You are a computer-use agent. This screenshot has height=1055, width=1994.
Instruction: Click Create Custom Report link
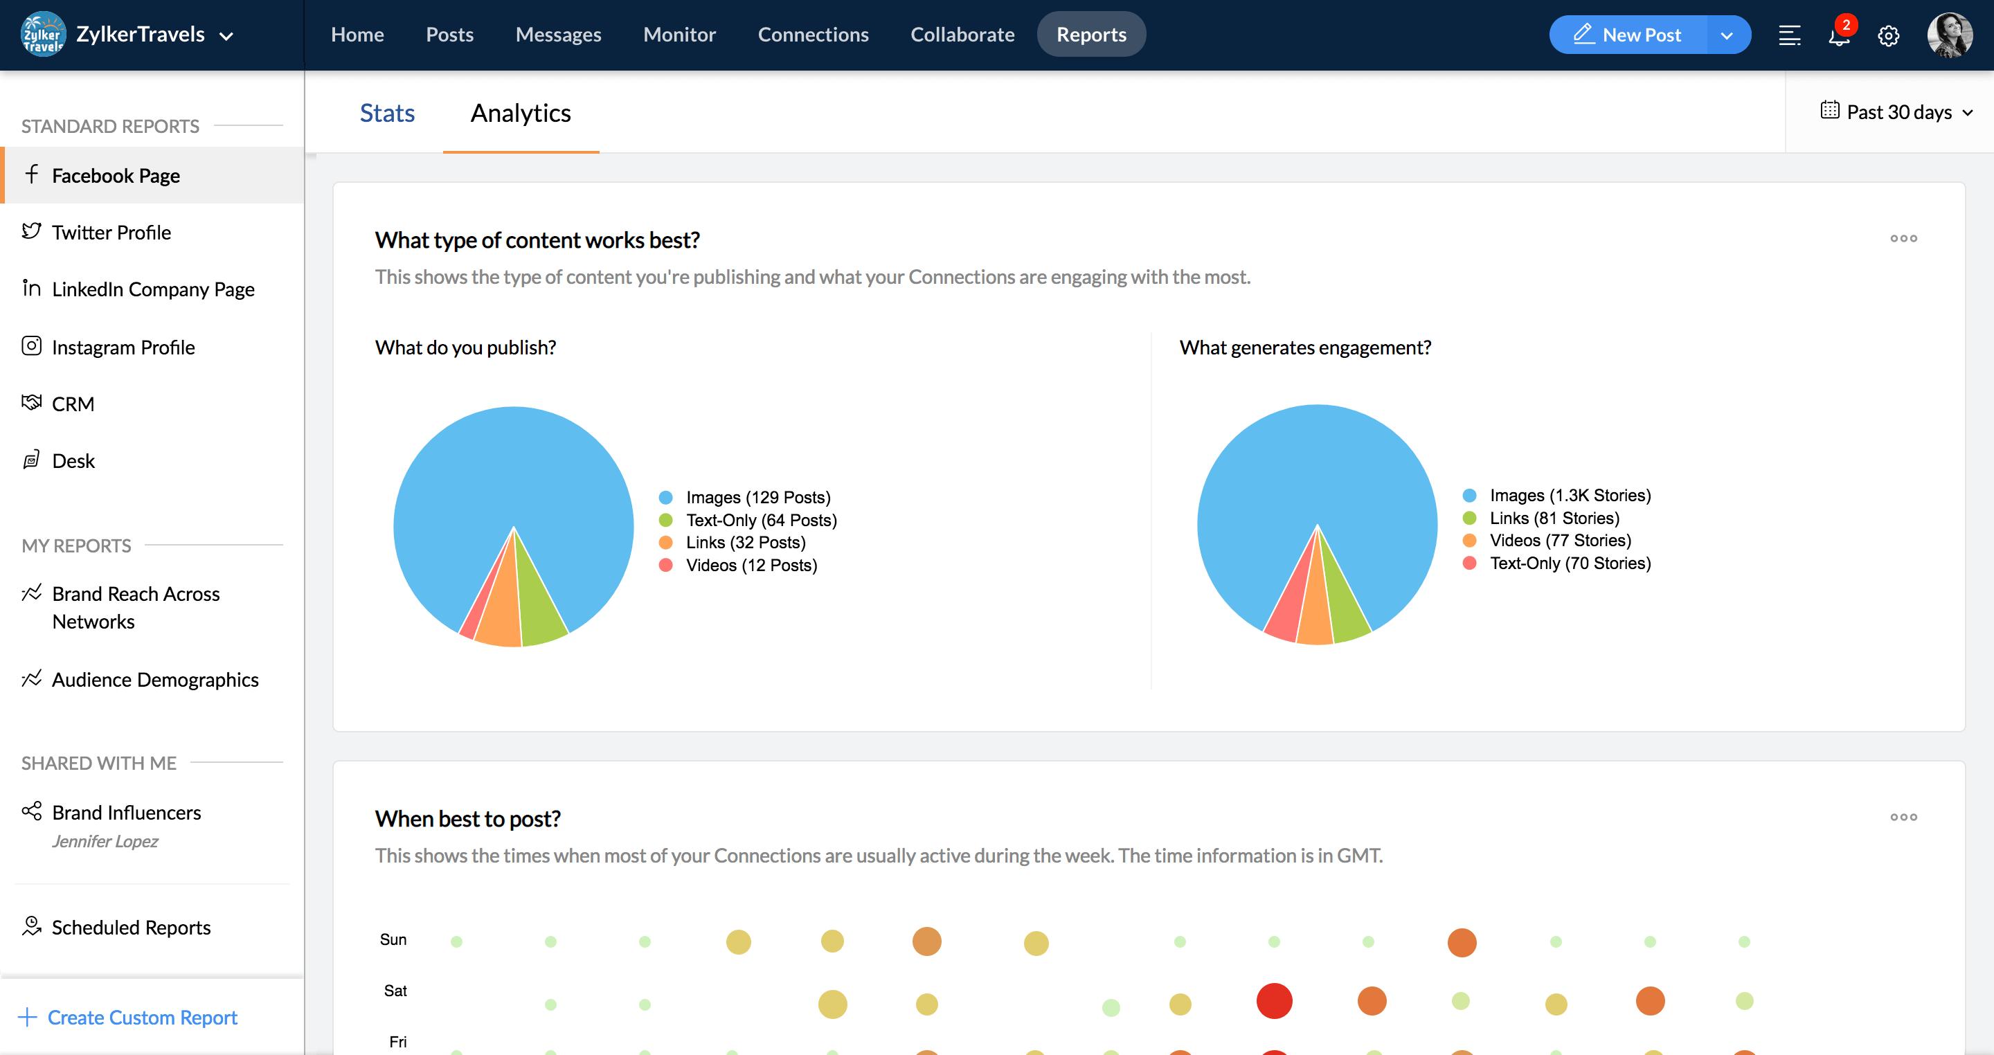tap(143, 1017)
